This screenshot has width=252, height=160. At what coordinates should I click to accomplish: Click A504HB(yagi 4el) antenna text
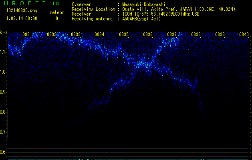[x=141, y=19]
